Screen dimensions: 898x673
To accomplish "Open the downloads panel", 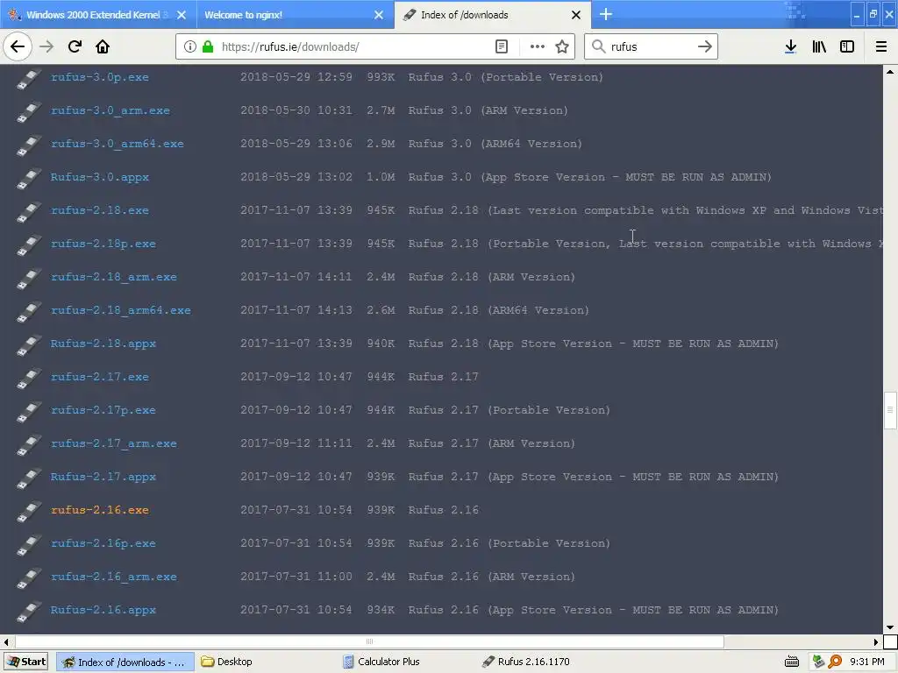I will point(790,46).
